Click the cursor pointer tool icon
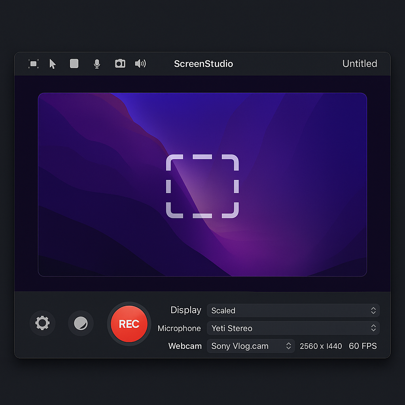The width and height of the screenshot is (405, 405). [x=53, y=64]
